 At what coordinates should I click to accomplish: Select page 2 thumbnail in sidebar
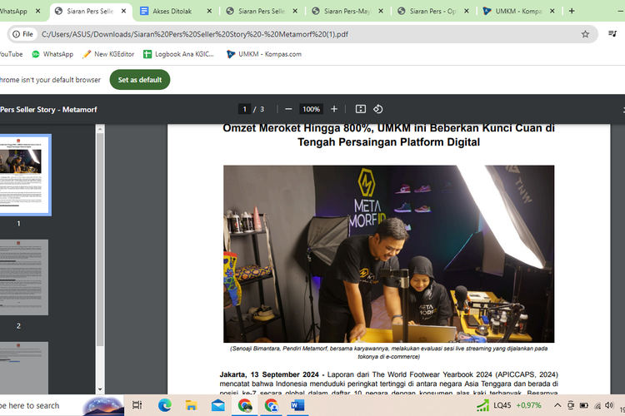click(x=24, y=277)
